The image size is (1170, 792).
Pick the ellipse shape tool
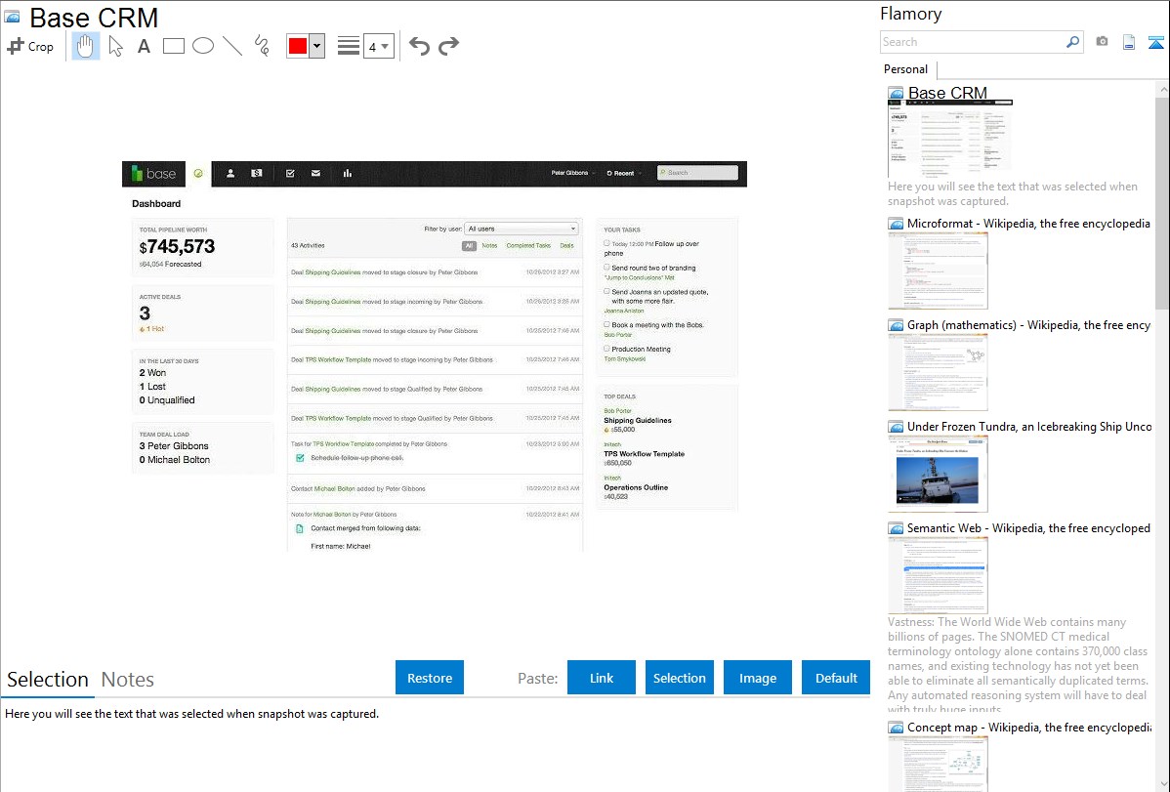(203, 46)
